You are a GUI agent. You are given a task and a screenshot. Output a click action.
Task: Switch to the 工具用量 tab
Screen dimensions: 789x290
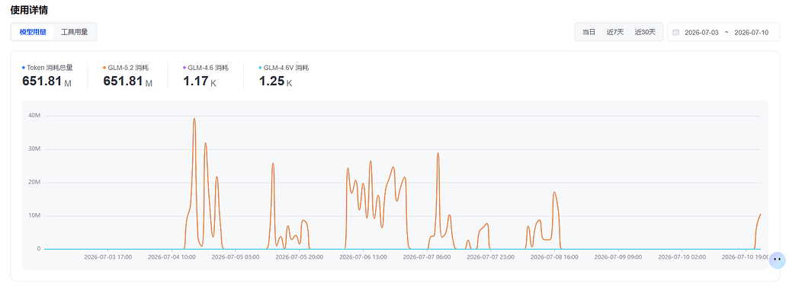click(x=75, y=32)
